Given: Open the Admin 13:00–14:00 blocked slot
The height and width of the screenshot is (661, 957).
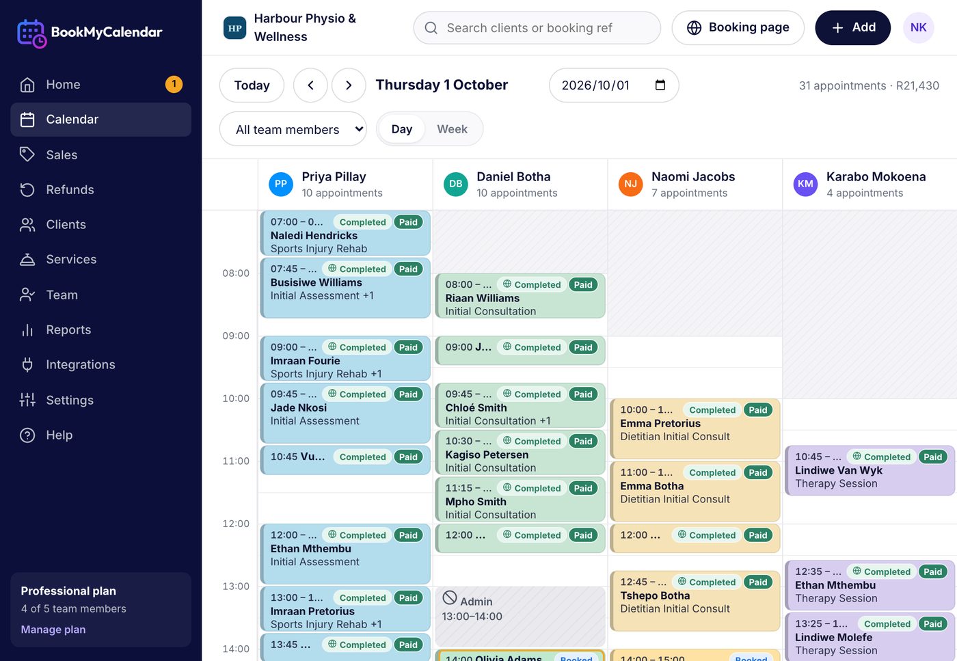Looking at the screenshot, I should click(520, 617).
